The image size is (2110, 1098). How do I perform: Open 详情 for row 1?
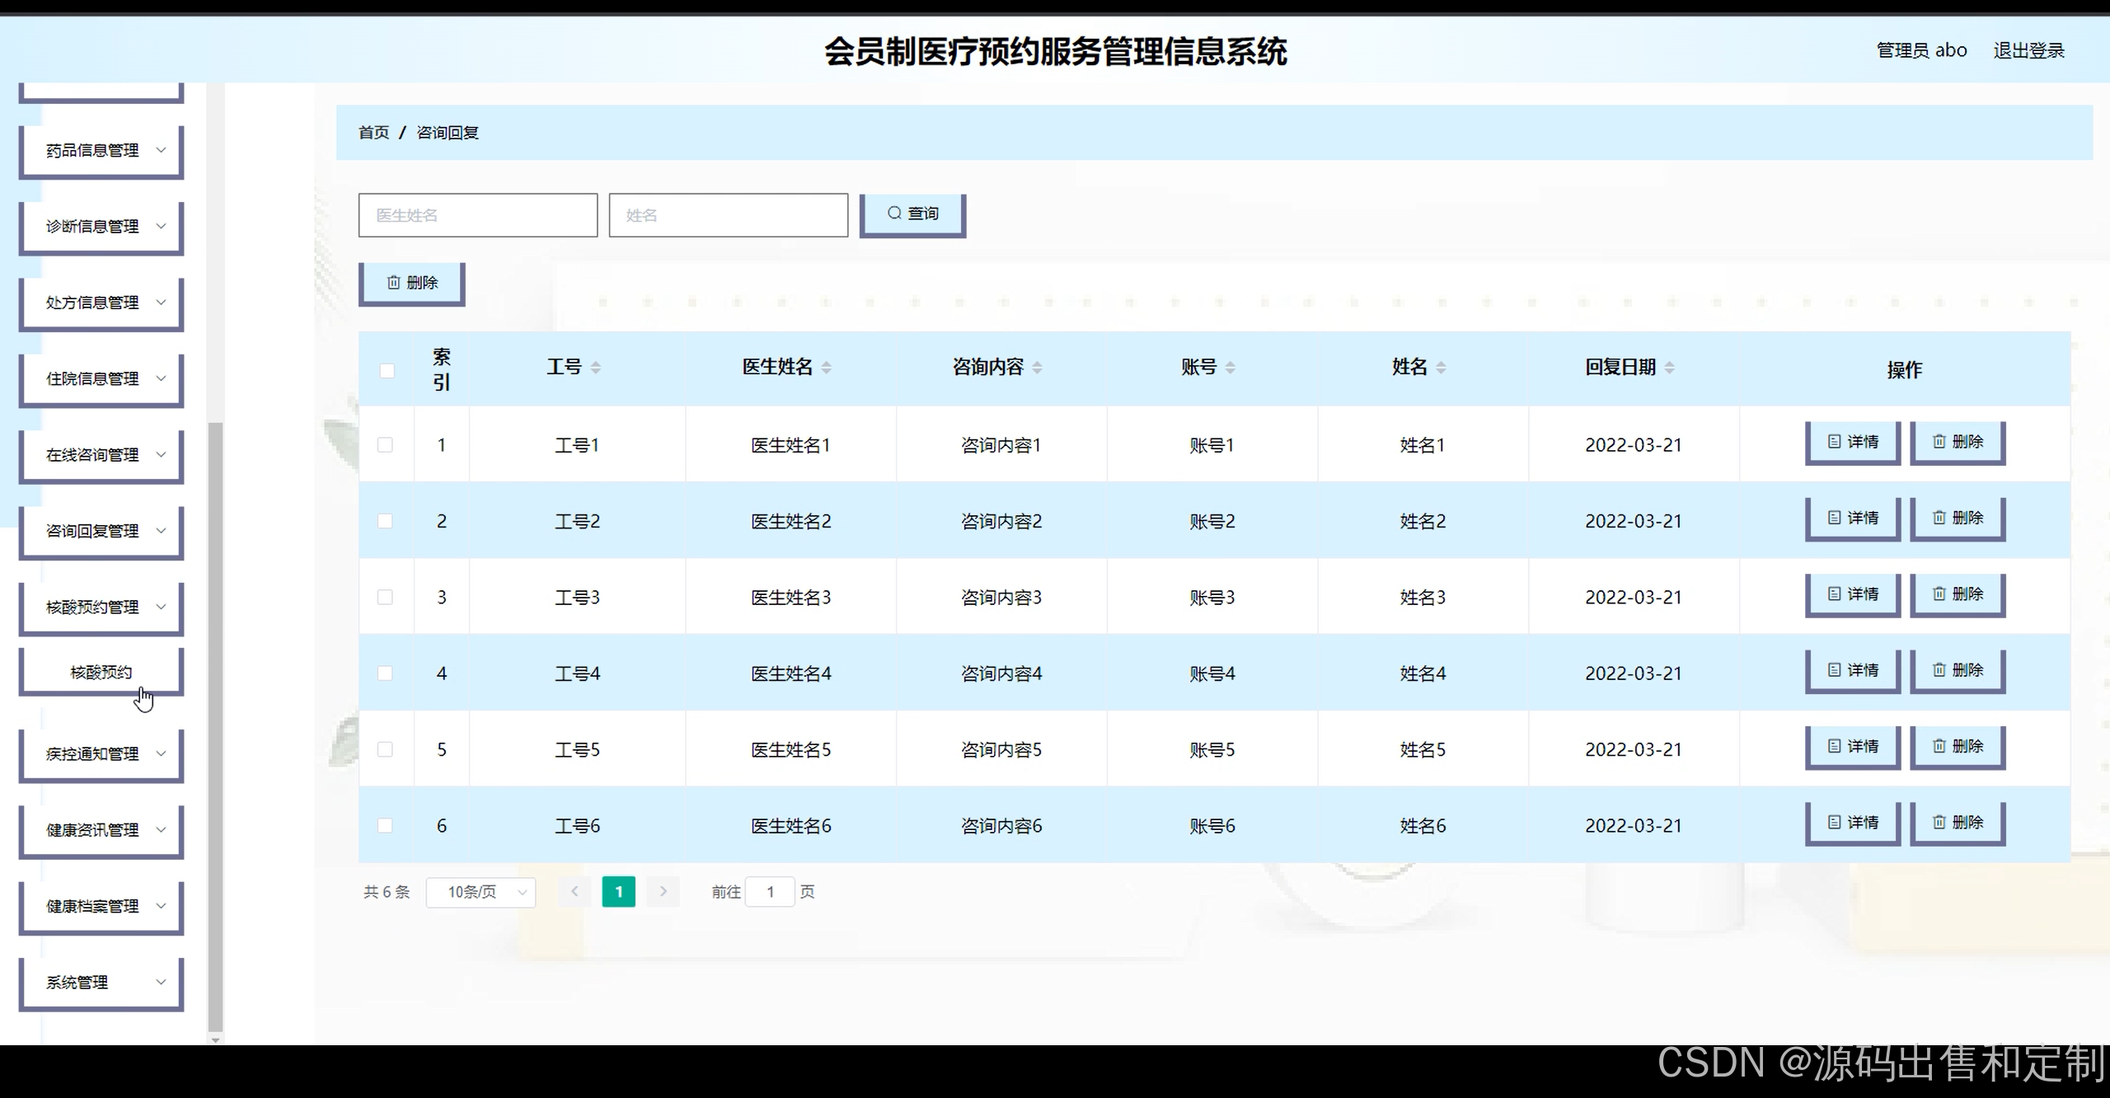click(1852, 442)
